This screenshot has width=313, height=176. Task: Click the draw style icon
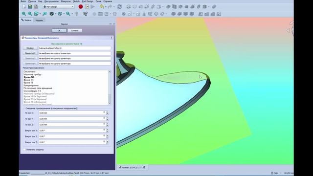pyautogui.click(x=36, y=14)
